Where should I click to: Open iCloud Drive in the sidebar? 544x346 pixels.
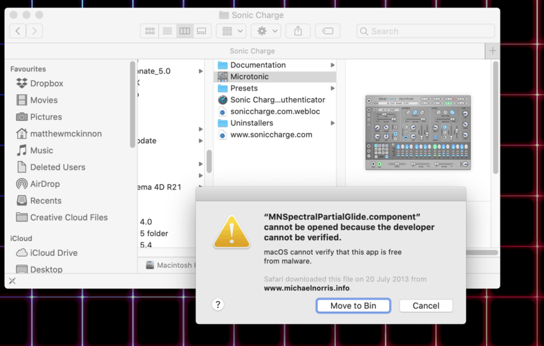[47, 253]
